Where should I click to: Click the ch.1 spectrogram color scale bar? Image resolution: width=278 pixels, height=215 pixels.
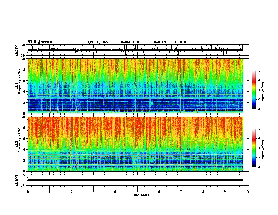[254, 90]
